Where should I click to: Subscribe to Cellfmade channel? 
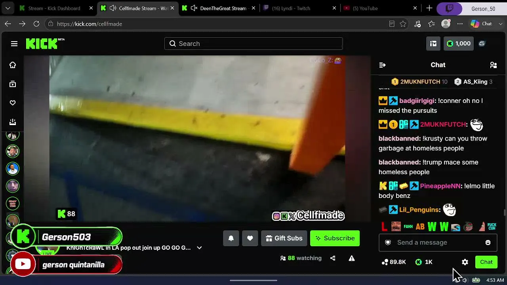coord(335,238)
